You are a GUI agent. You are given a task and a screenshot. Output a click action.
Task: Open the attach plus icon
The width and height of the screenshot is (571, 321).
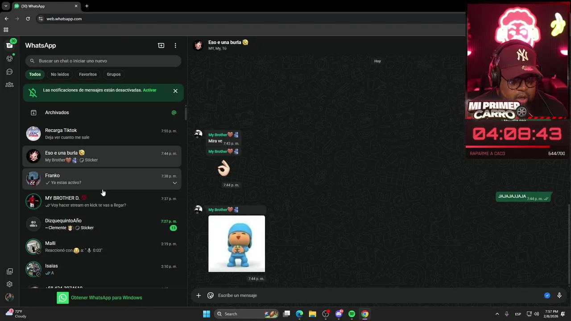coord(199,295)
